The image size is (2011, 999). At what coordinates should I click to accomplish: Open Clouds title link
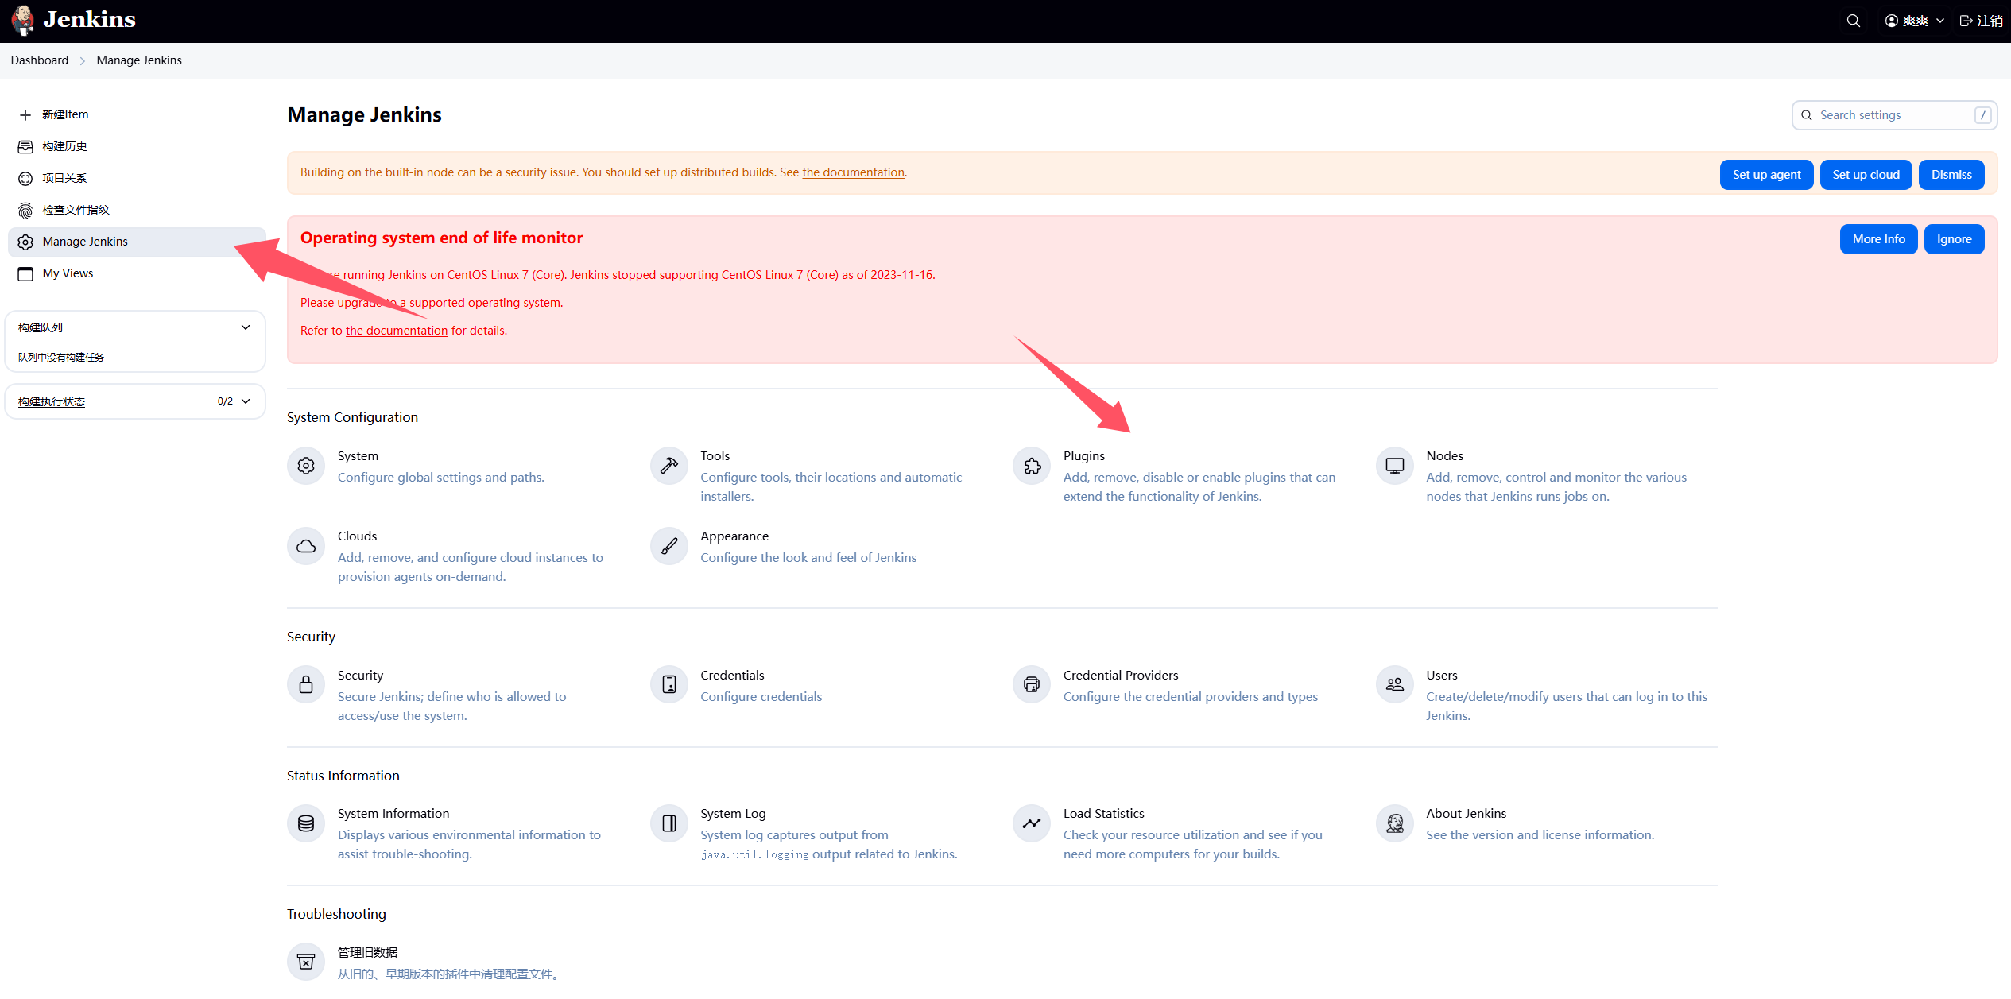358,536
